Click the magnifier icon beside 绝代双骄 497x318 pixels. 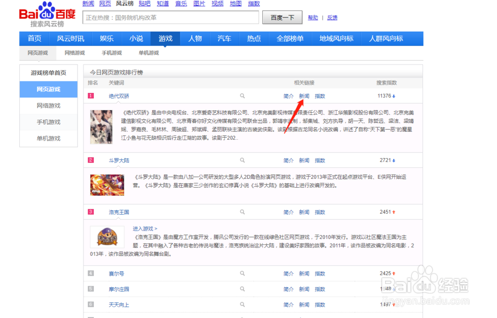pos(242,95)
